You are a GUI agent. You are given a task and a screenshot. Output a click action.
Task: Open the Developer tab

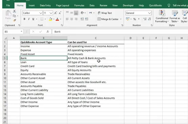coord(128,5)
